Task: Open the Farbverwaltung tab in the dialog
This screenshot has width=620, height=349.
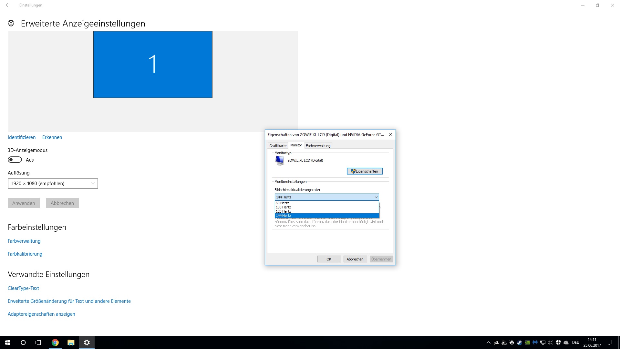Action: pos(318,146)
